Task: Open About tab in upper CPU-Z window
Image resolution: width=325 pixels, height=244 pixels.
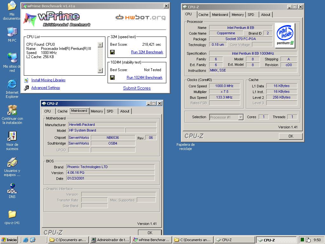Action: click(x=266, y=15)
